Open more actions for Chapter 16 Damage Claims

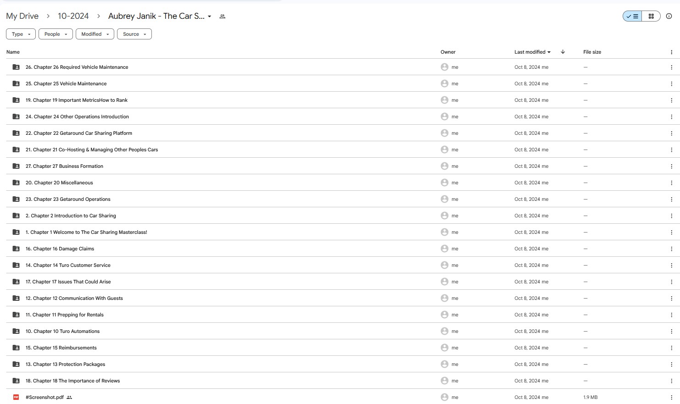point(672,249)
